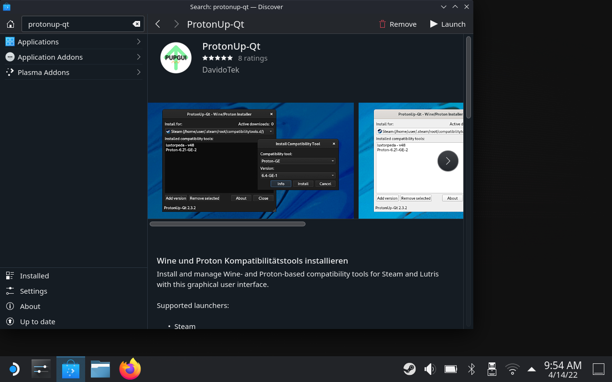Click the Plasma Addons icon
Image resolution: width=612 pixels, height=382 pixels.
[x=10, y=72]
